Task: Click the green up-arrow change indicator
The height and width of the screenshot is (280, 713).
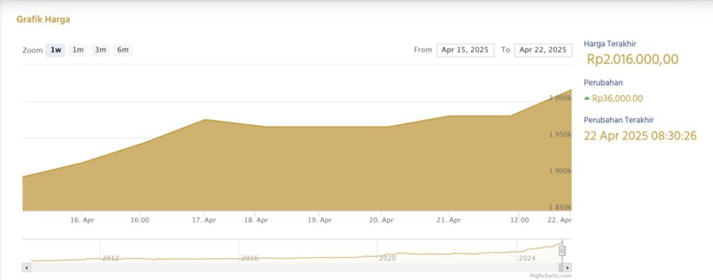Action: tap(586, 97)
